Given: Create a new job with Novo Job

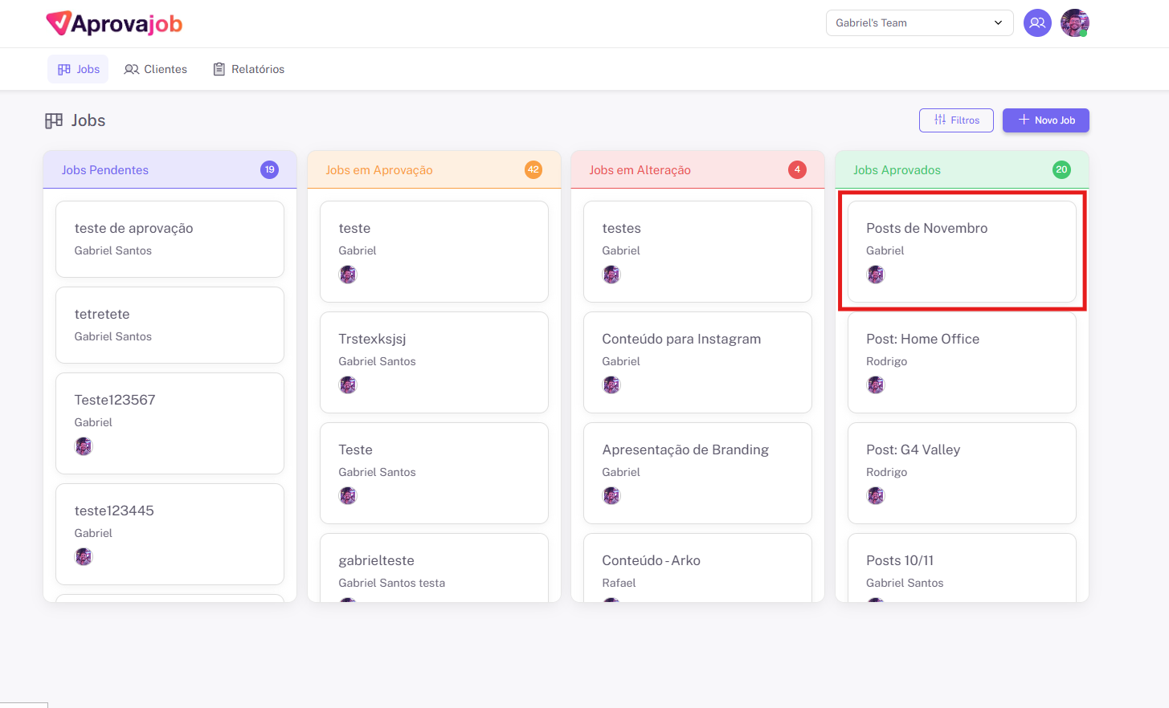Looking at the screenshot, I should point(1045,120).
